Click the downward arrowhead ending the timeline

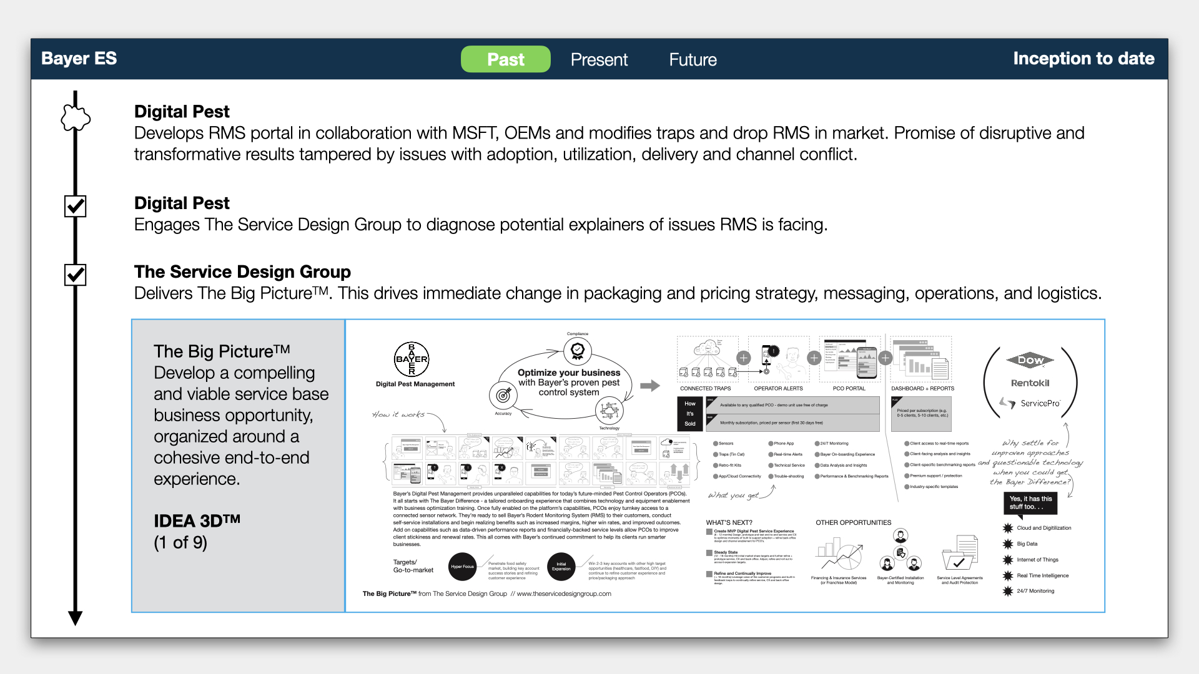(x=76, y=618)
